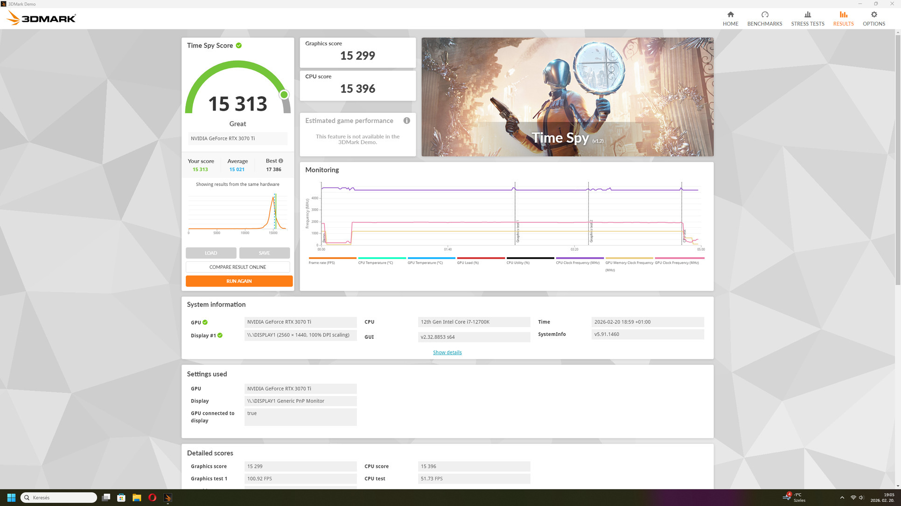
Task: Open the Benchmarks gauge icon
Action: click(x=764, y=15)
